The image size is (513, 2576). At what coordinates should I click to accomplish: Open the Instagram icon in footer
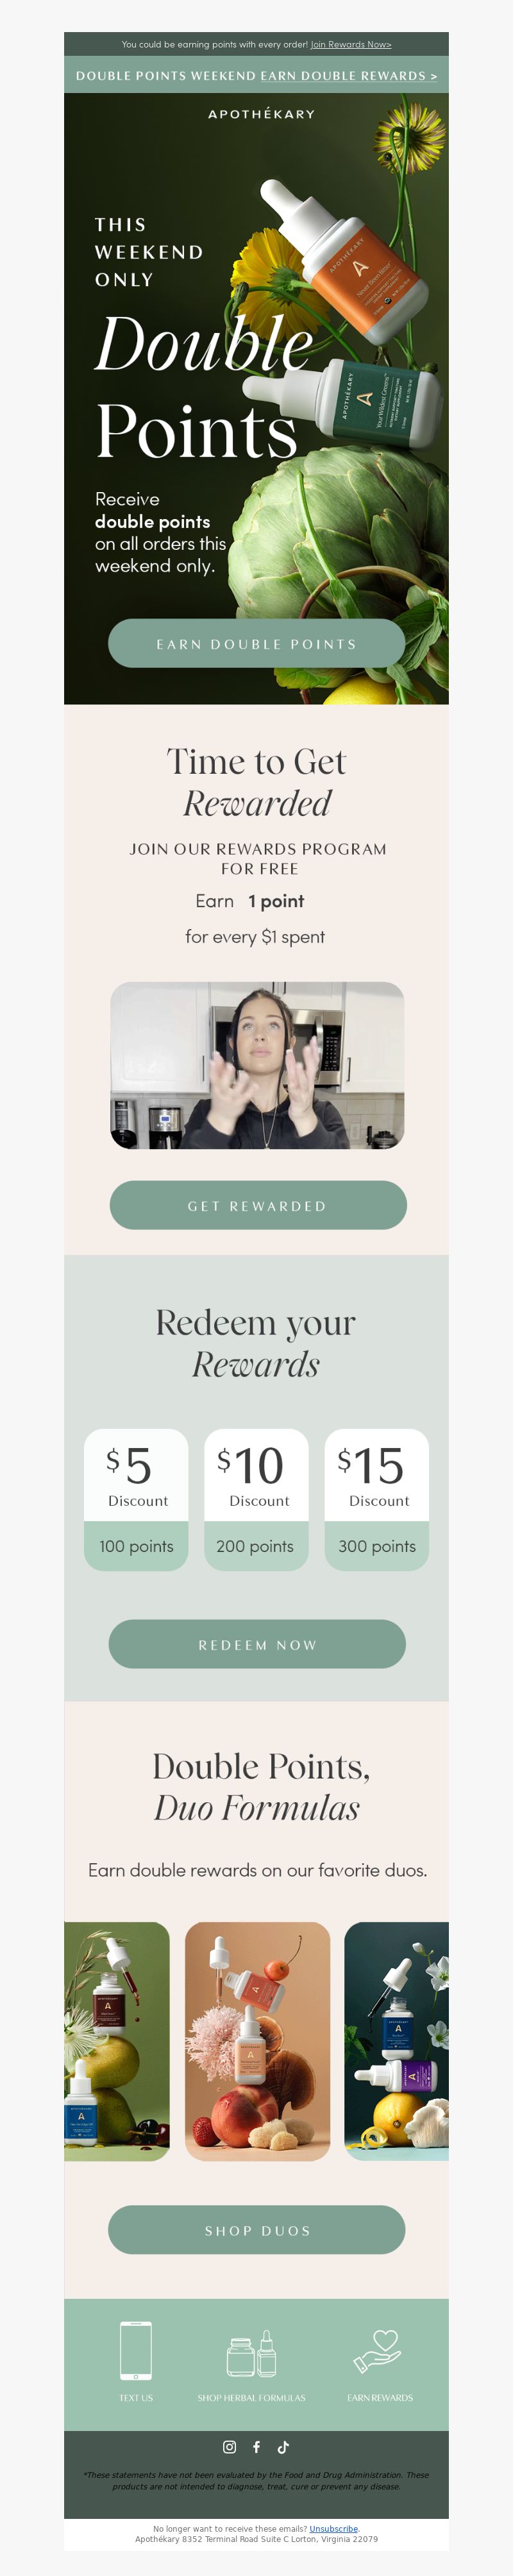[x=229, y=2446]
